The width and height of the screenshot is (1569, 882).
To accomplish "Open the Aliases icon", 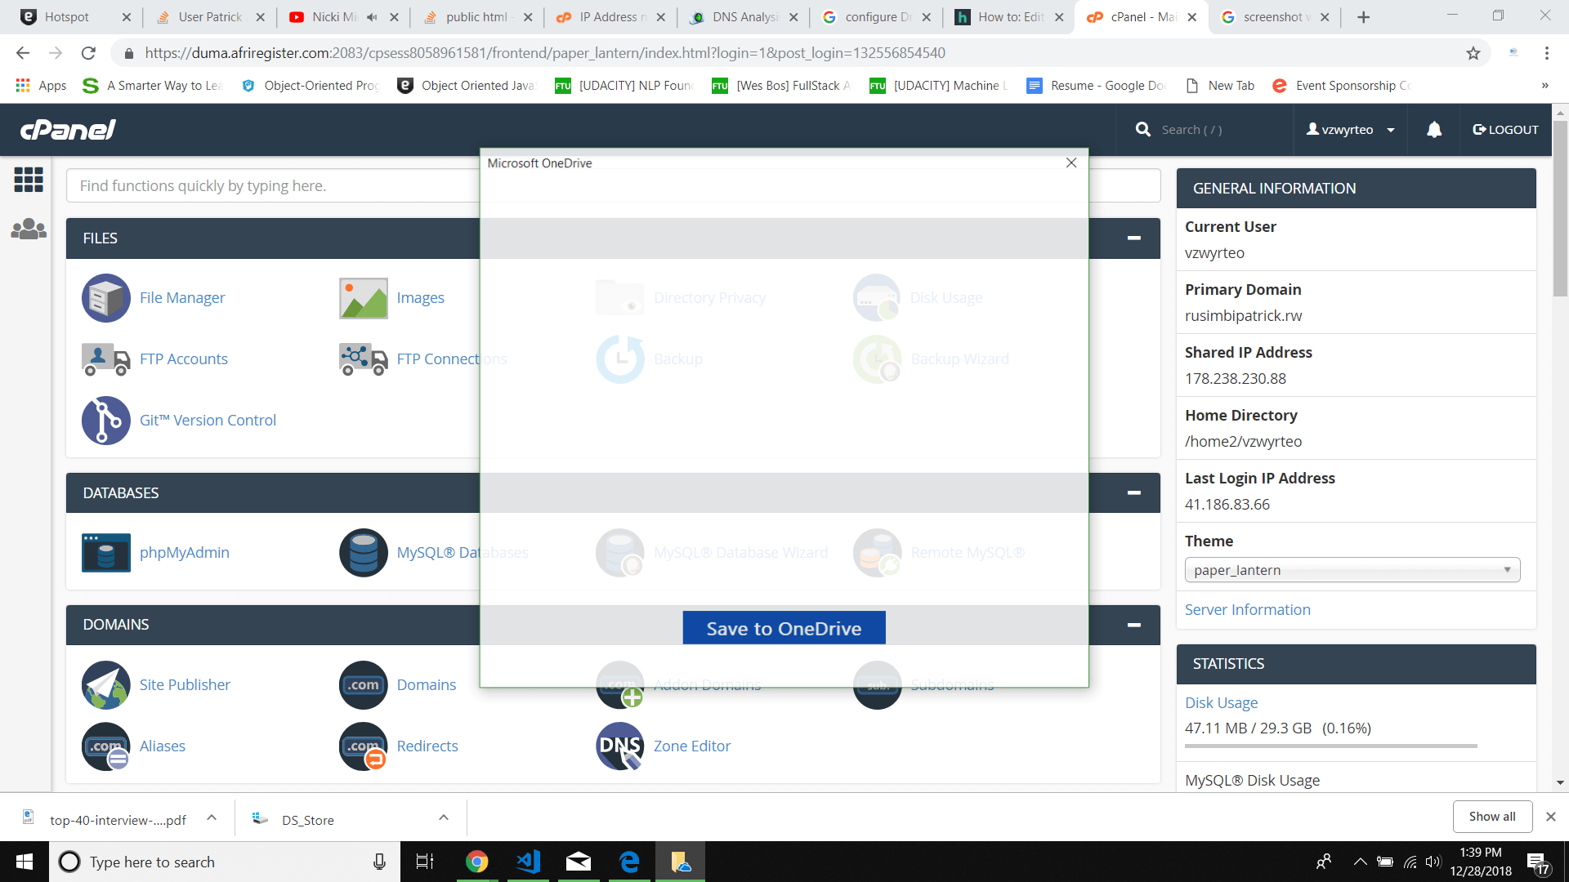I will pyautogui.click(x=106, y=746).
